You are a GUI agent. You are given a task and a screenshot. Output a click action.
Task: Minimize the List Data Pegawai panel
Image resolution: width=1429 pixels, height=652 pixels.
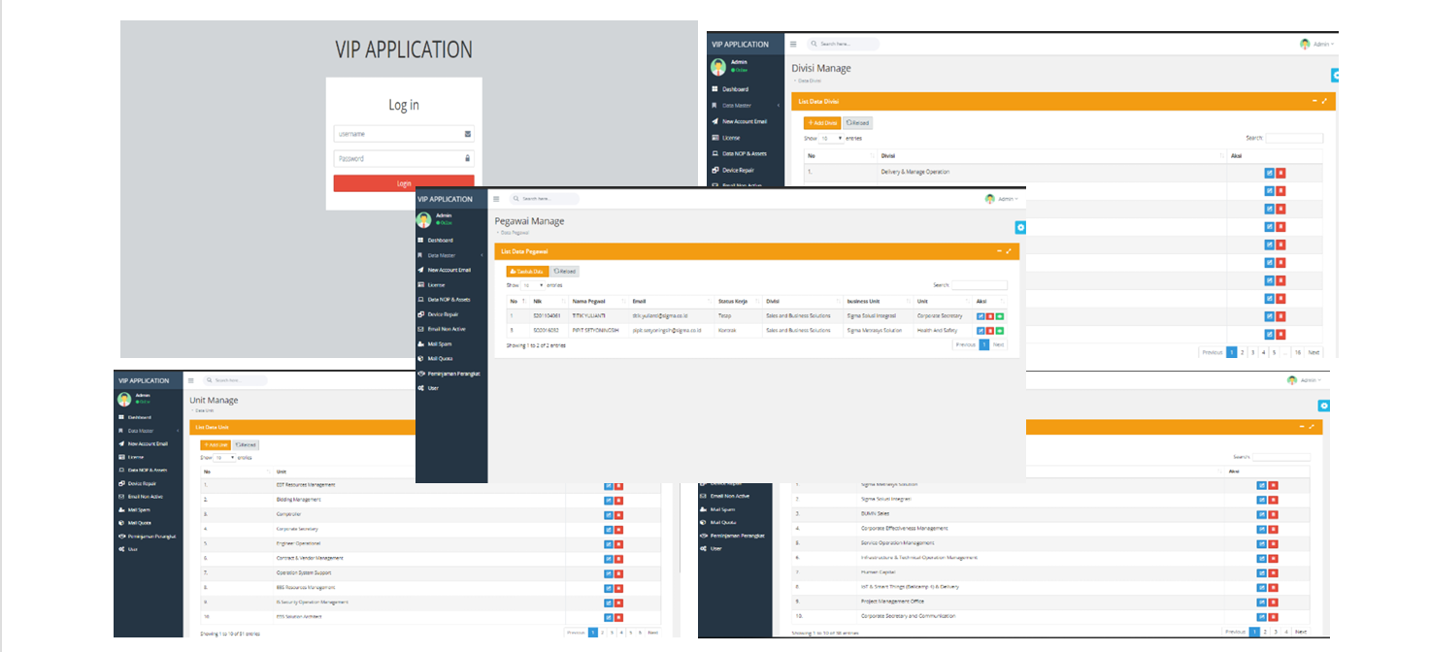tap(999, 251)
